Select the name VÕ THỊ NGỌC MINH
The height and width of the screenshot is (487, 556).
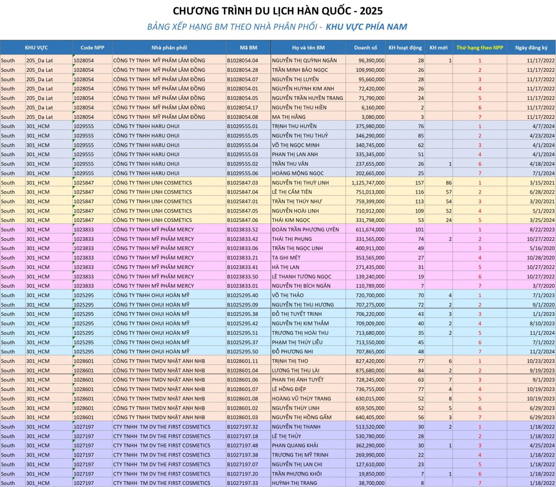pyautogui.click(x=296, y=145)
